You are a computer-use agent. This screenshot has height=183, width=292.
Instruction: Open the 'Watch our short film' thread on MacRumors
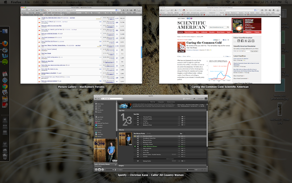(x=47, y=61)
